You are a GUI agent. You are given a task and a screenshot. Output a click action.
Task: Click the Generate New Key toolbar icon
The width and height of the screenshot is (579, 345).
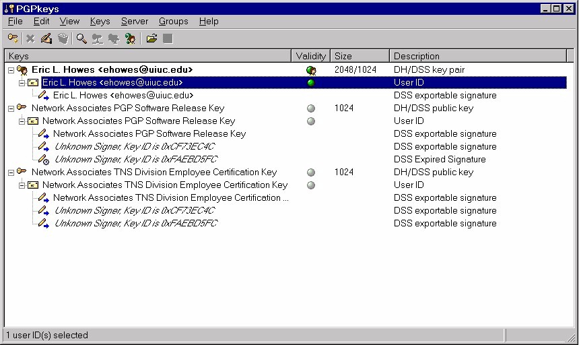(13, 38)
